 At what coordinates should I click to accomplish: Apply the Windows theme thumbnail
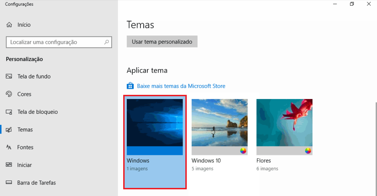[x=155, y=123]
